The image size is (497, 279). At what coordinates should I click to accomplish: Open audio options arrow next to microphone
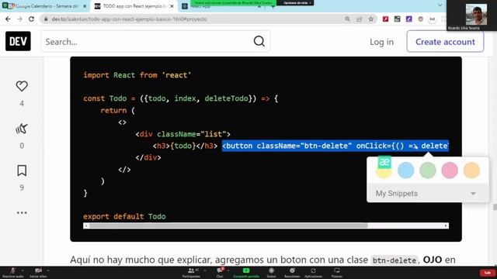(x=23, y=270)
